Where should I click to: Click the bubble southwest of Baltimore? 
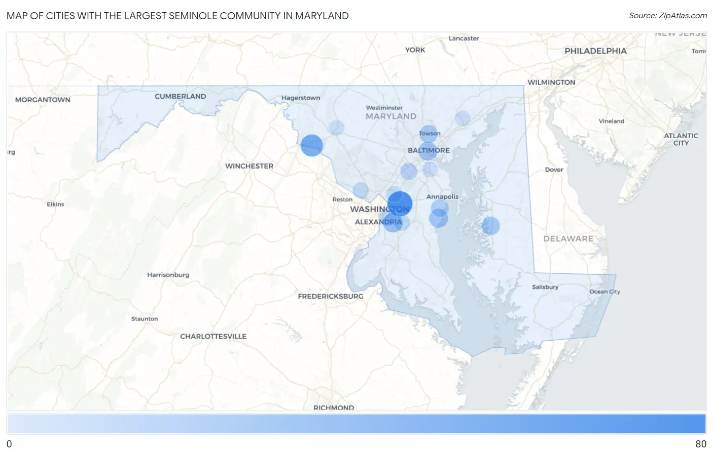(409, 172)
